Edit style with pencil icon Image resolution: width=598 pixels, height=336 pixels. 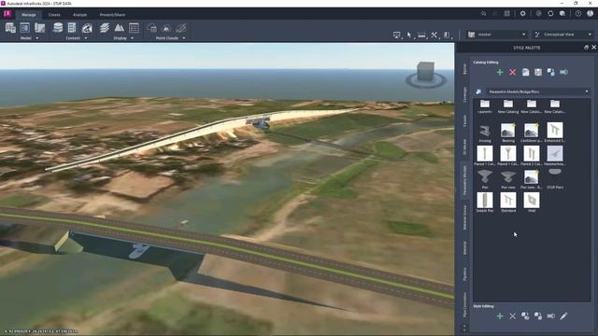tap(563, 316)
